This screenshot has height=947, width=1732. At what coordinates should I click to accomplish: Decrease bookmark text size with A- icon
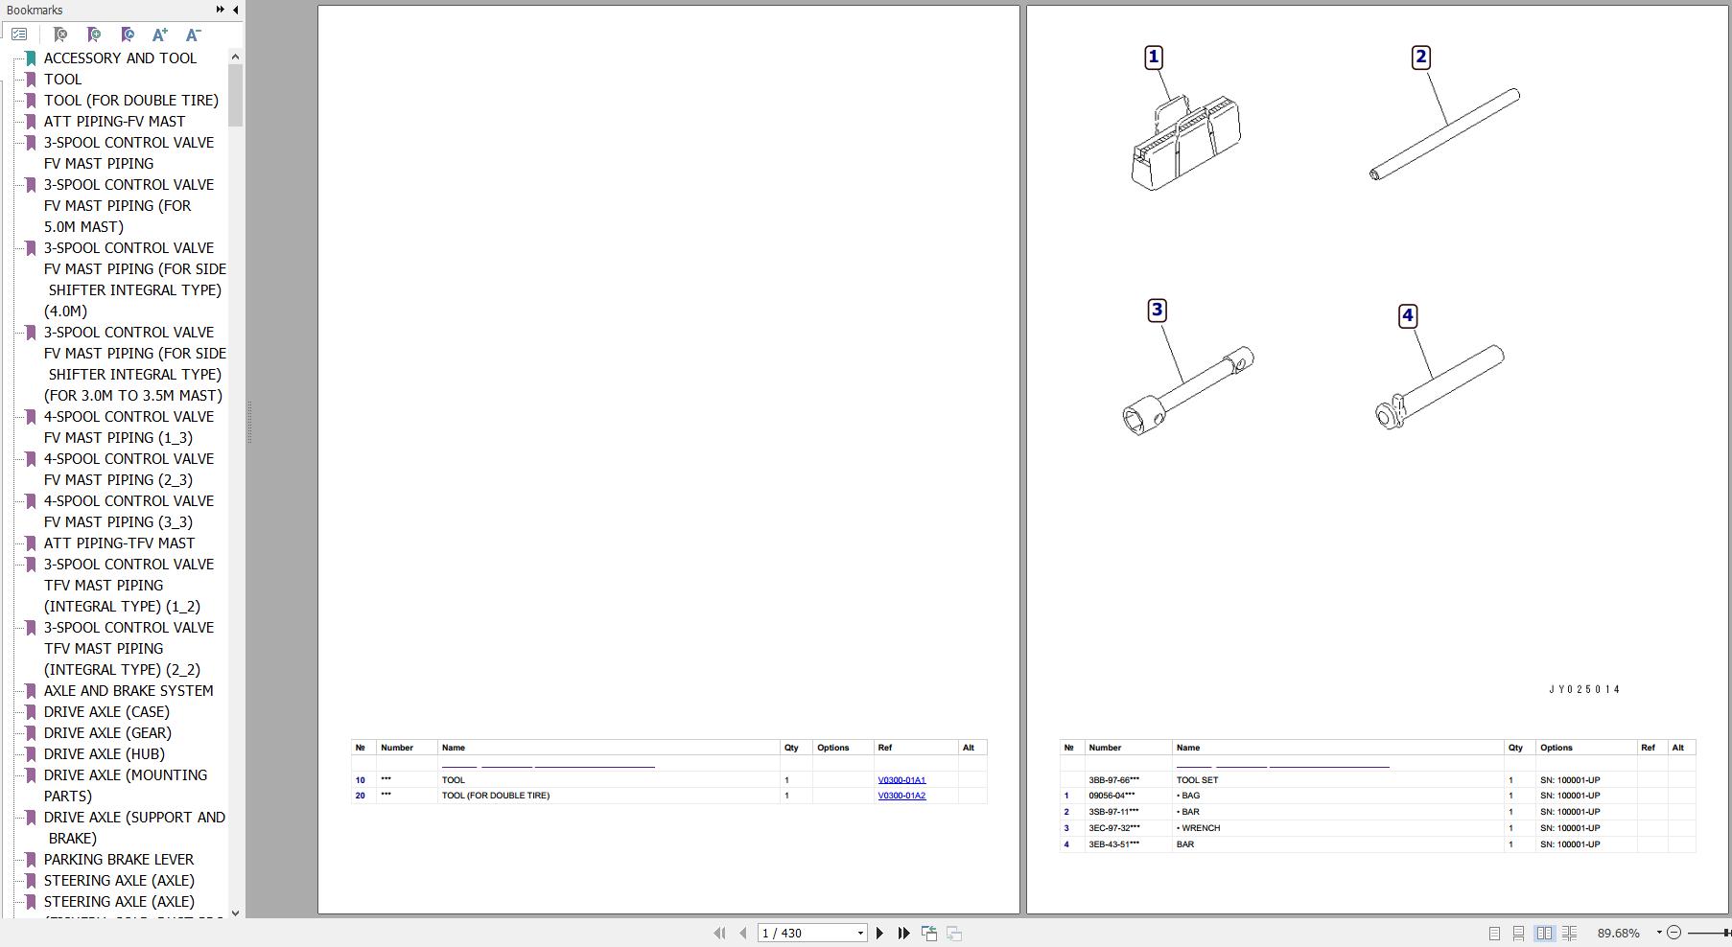point(193,35)
